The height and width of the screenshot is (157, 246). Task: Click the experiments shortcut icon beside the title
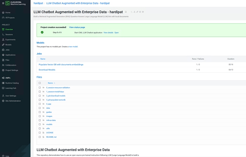[x=134, y=12]
